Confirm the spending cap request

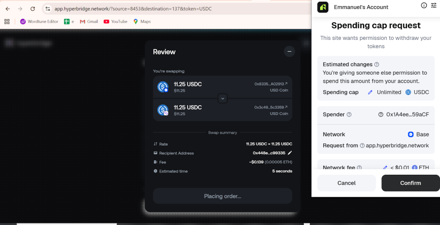[x=410, y=183]
